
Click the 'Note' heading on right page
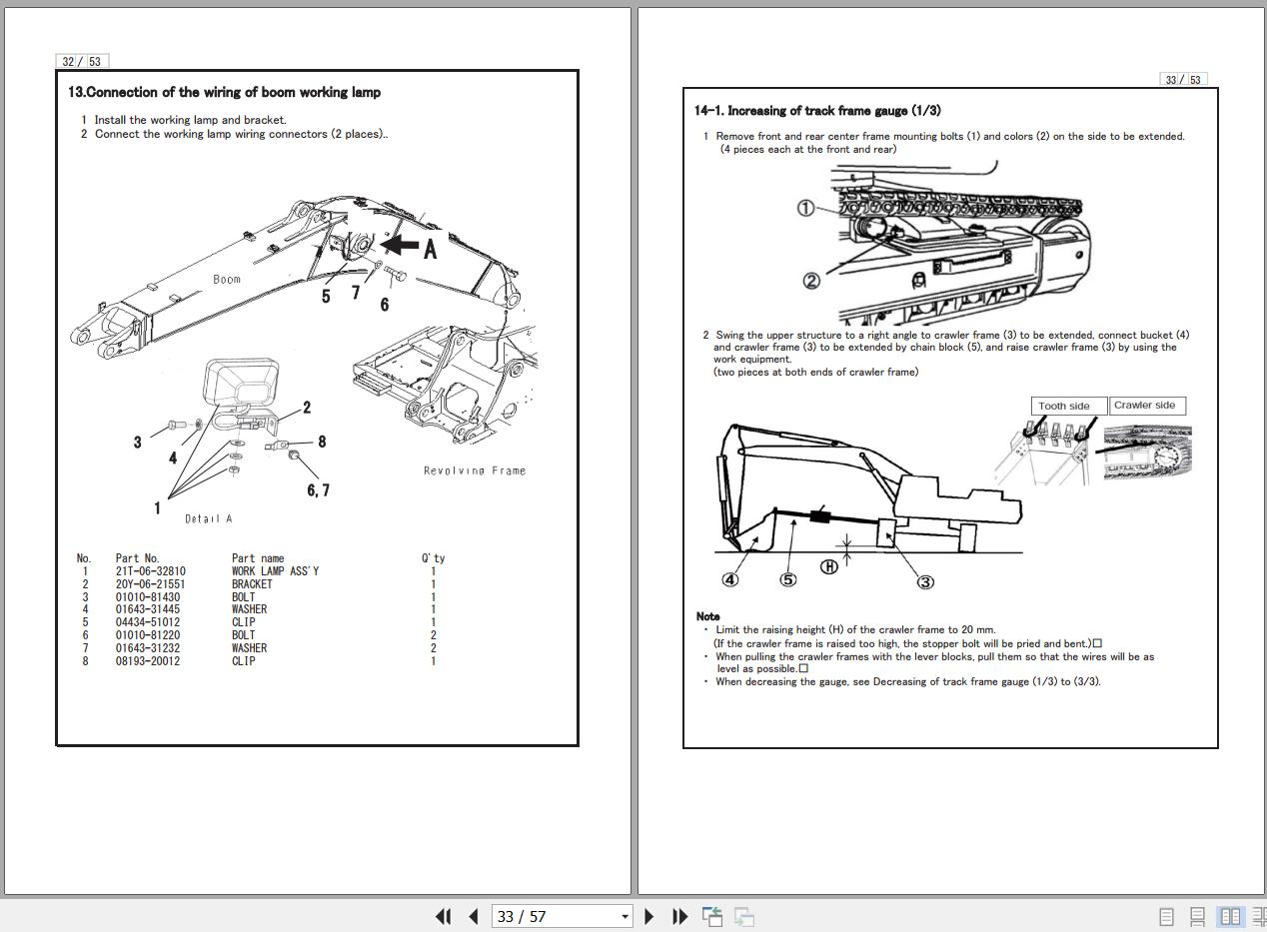[x=707, y=617]
